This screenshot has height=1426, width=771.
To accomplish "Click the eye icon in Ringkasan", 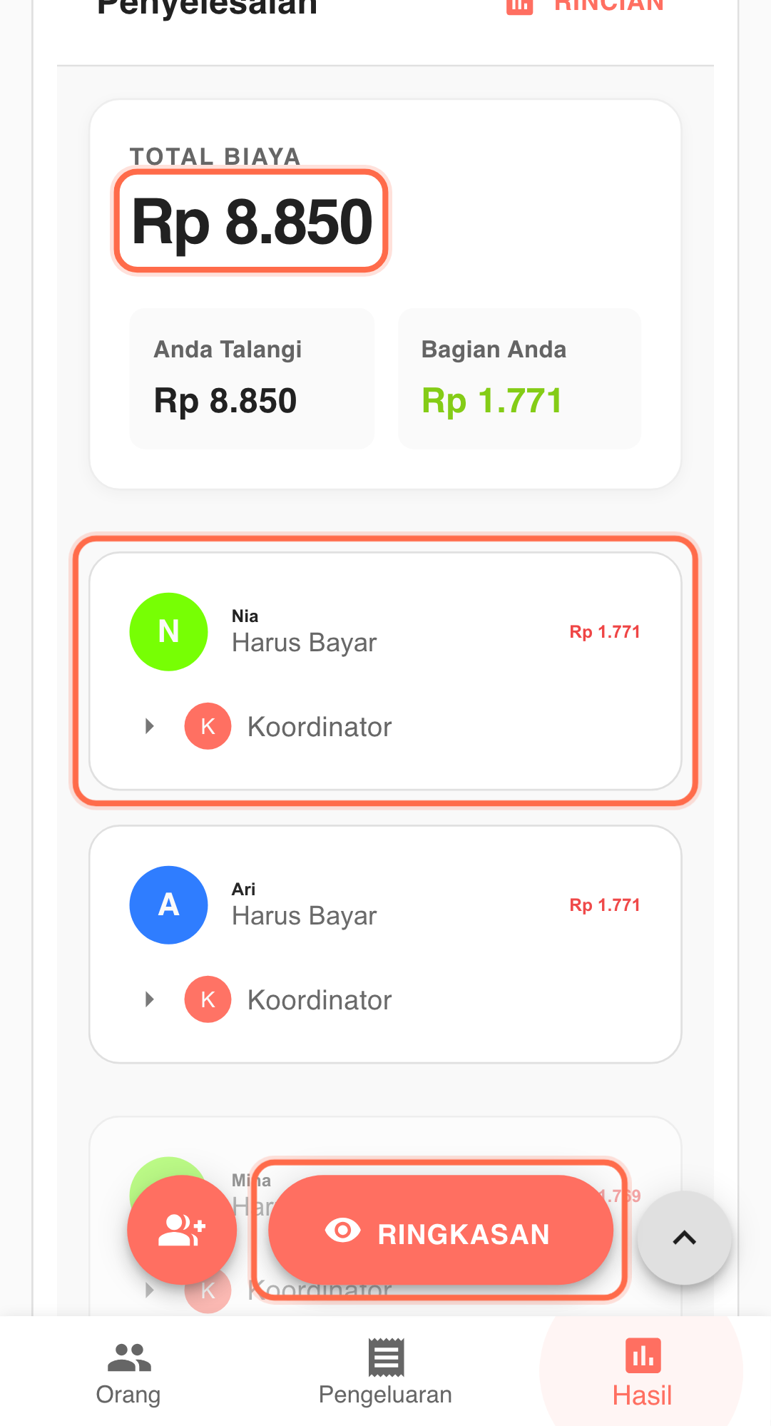I will click(x=342, y=1231).
